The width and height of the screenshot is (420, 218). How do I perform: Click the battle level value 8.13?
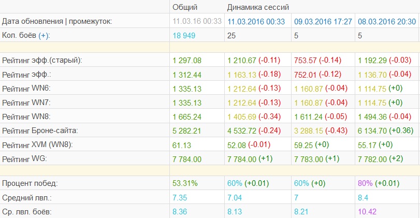[235, 212]
